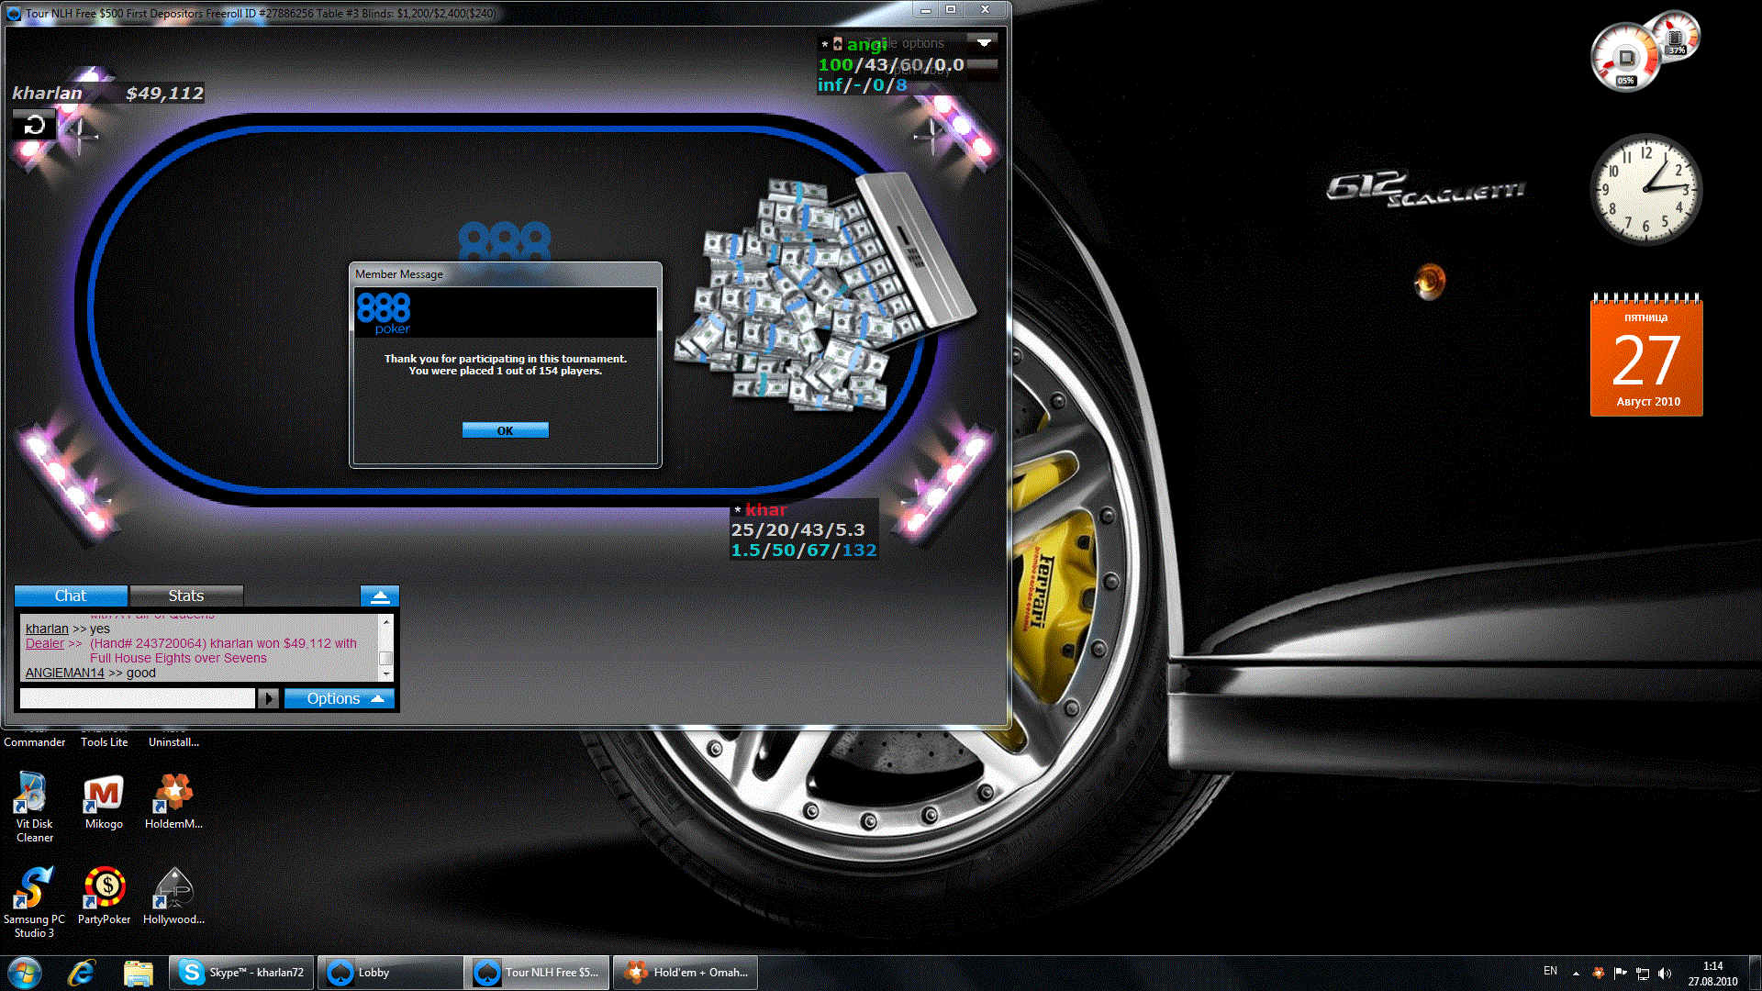Expand the chat Options menu
The width and height of the screenshot is (1762, 991).
click(340, 698)
